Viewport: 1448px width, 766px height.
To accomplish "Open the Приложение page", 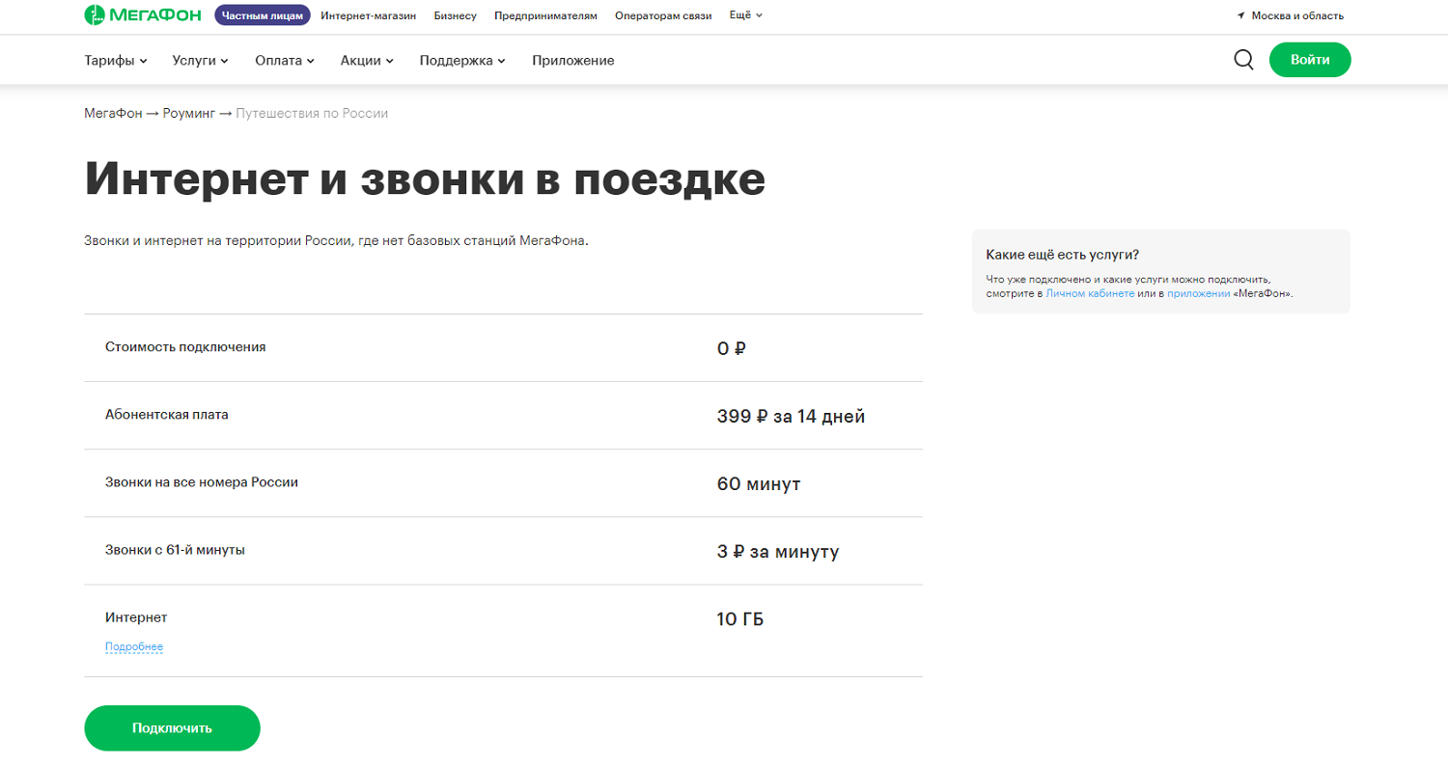I will [x=573, y=60].
